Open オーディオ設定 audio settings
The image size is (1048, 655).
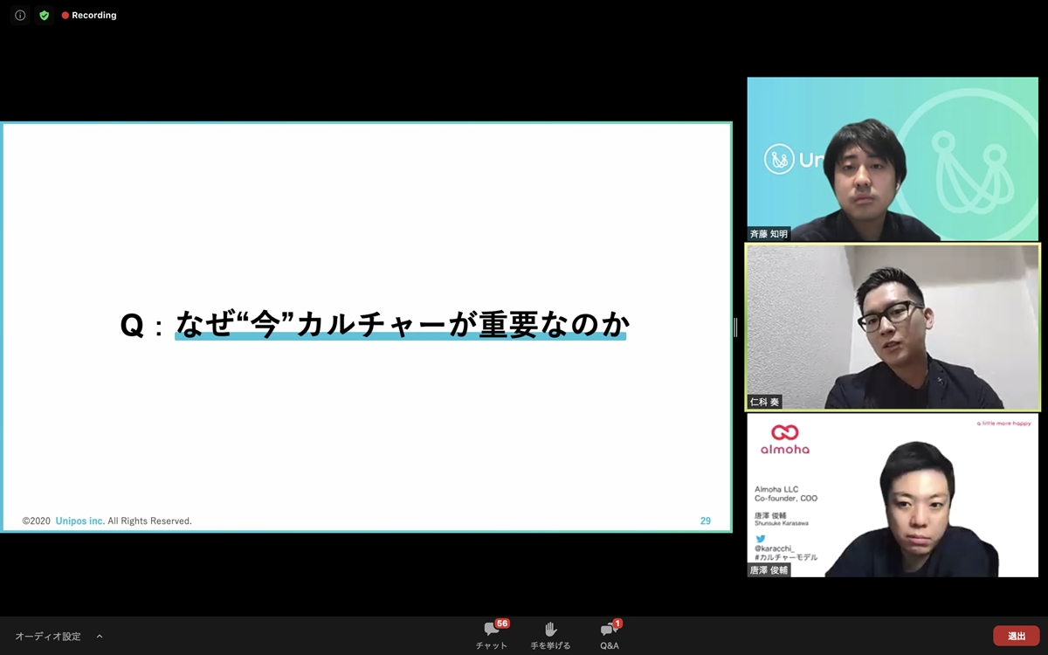pos(48,637)
